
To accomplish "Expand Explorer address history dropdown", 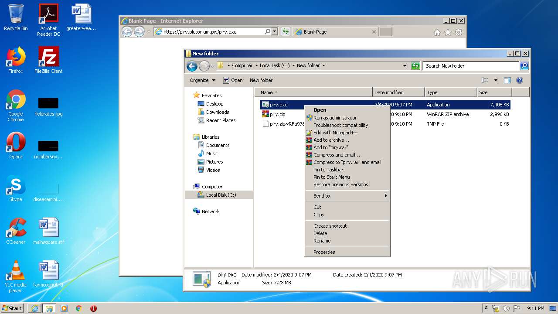I will click(x=405, y=66).
